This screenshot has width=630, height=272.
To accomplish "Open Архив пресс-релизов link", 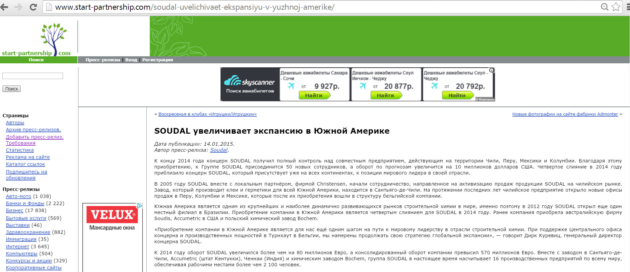I will (34, 130).
